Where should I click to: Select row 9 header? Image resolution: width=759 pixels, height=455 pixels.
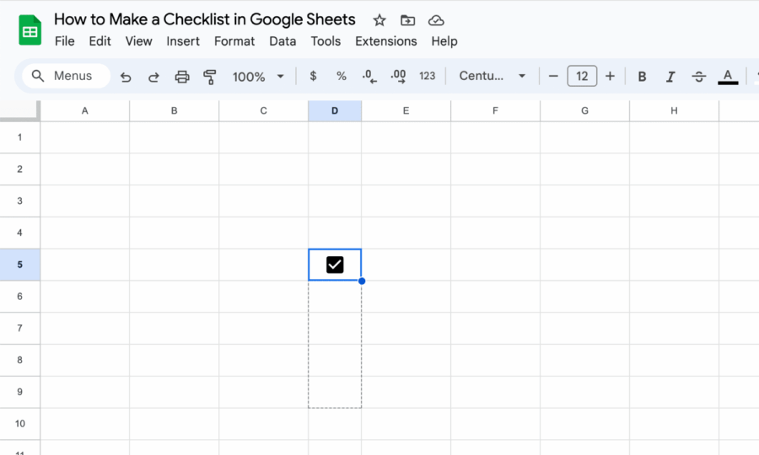click(20, 392)
